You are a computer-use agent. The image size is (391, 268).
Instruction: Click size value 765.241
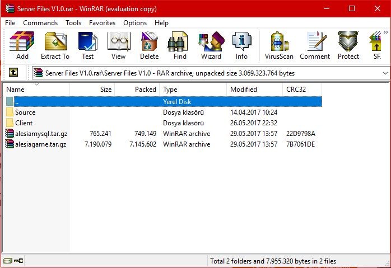click(x=100, y=134)
